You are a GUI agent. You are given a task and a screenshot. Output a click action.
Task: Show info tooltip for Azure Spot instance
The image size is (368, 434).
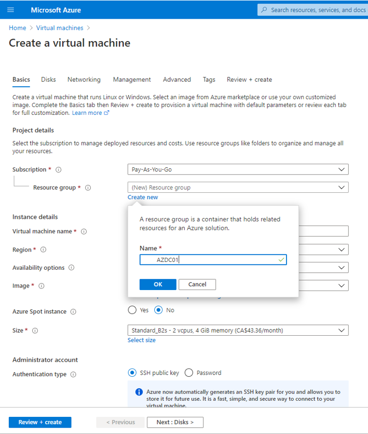73,312
